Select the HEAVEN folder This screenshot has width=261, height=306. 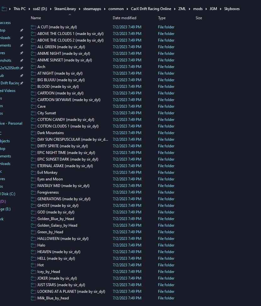pos(59,252)
